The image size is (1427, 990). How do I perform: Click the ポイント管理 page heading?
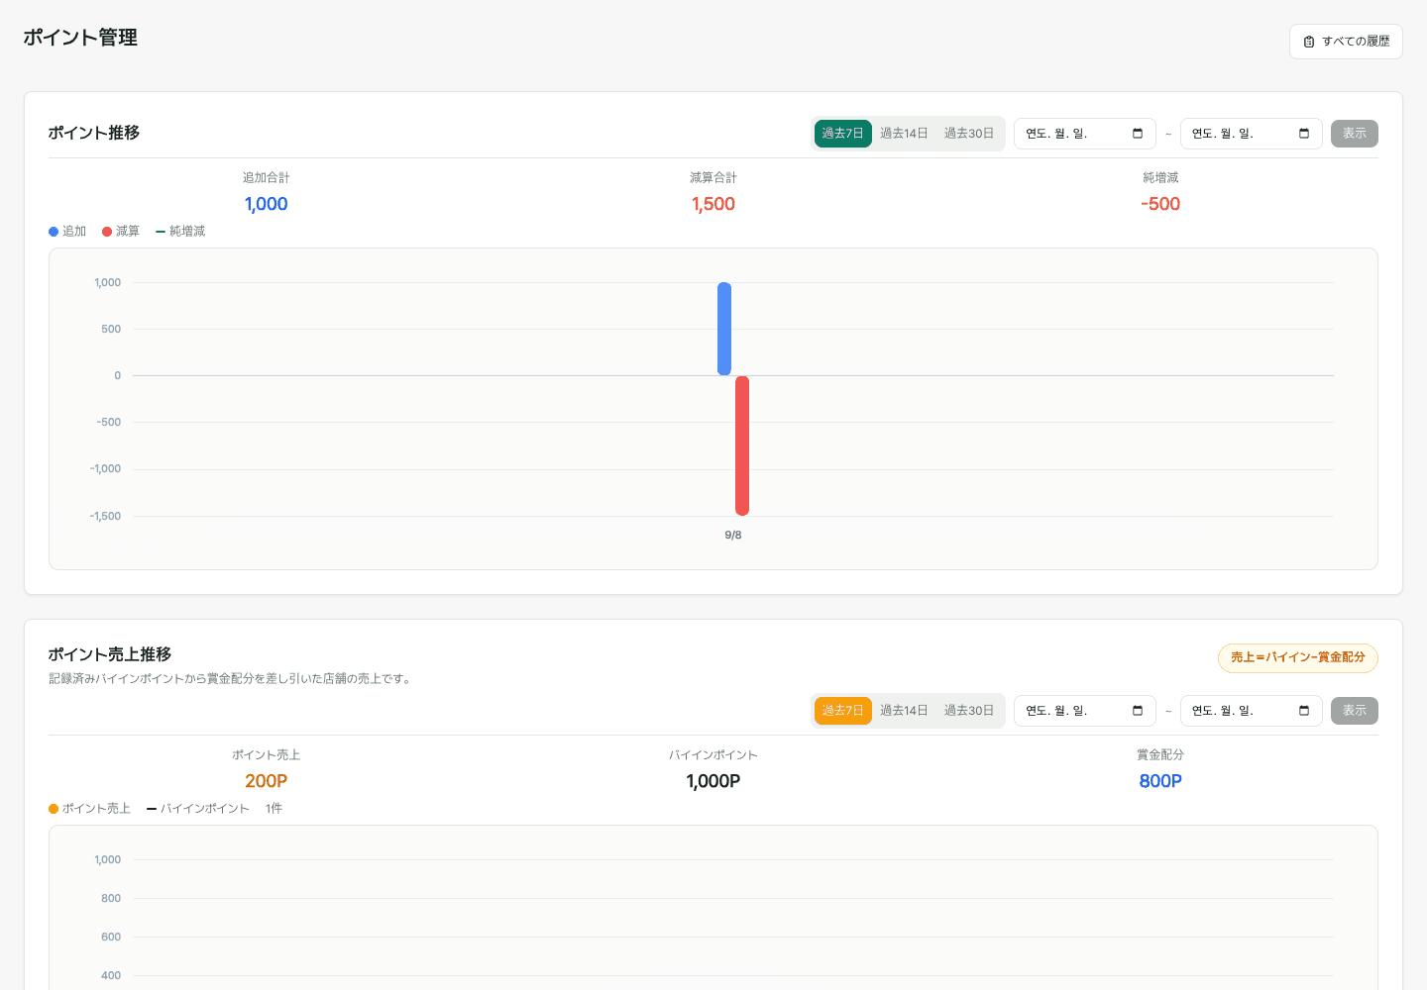click(x=80, y=38)
